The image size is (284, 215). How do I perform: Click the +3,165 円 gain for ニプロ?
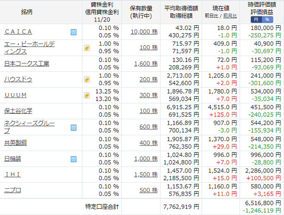coord(267,194)
